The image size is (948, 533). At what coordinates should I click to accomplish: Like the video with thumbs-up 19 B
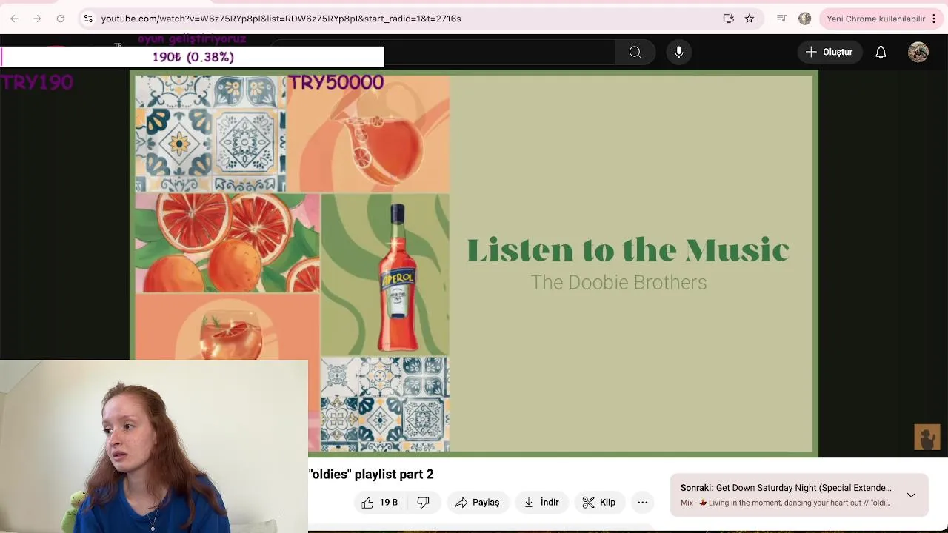[380, 503]
